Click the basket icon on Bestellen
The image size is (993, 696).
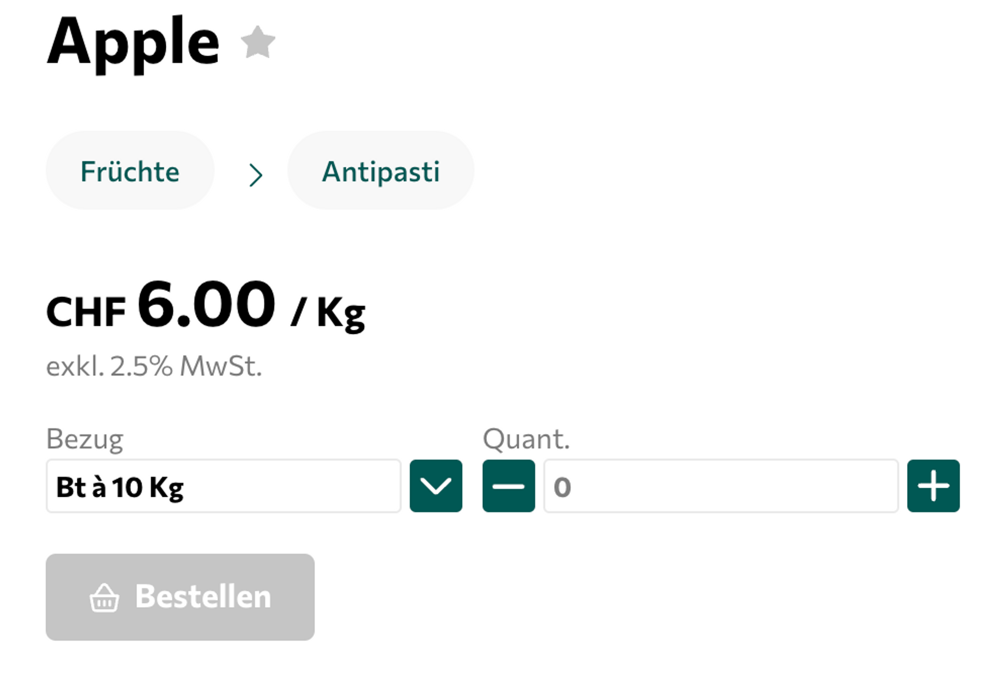coord(104,598)
